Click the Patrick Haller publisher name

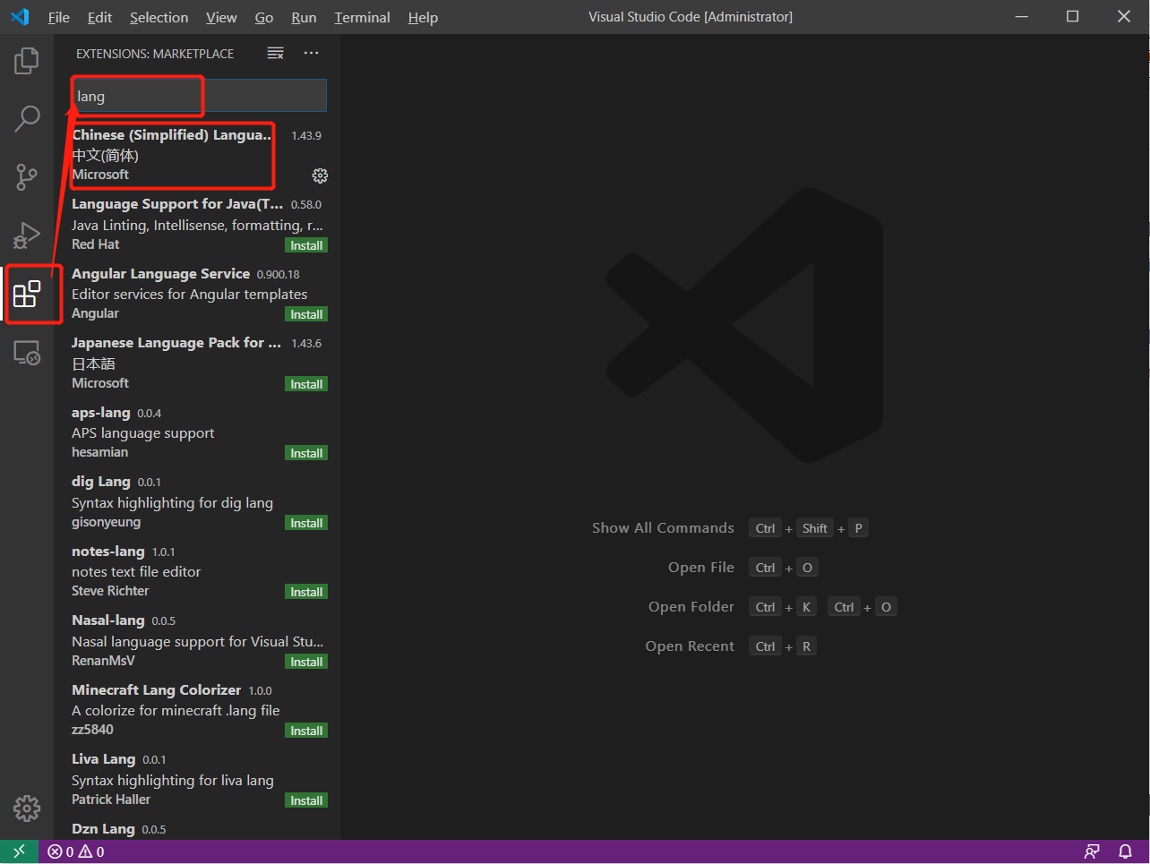(x=111, y=800)
